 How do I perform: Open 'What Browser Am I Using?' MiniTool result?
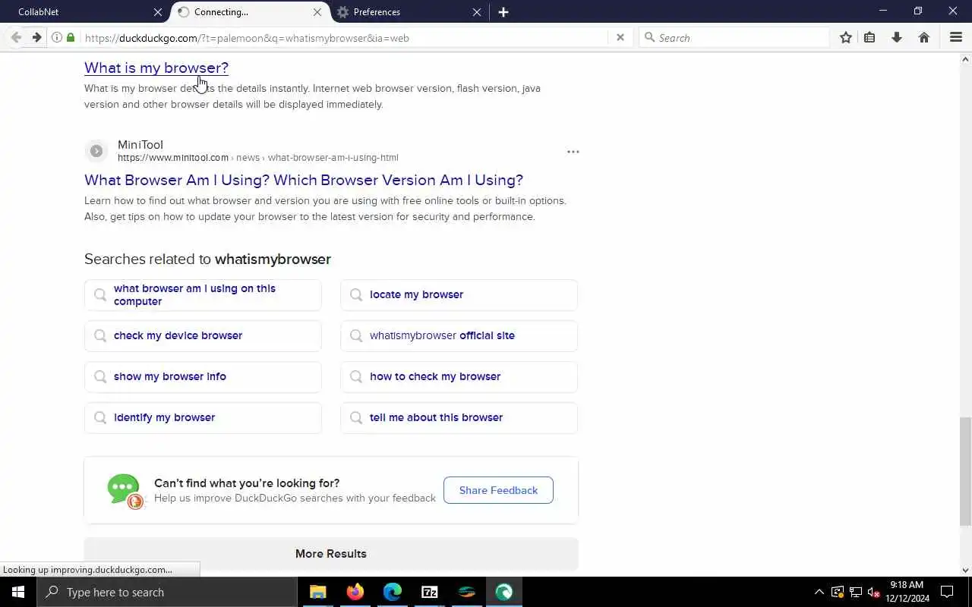pos(304,180)
